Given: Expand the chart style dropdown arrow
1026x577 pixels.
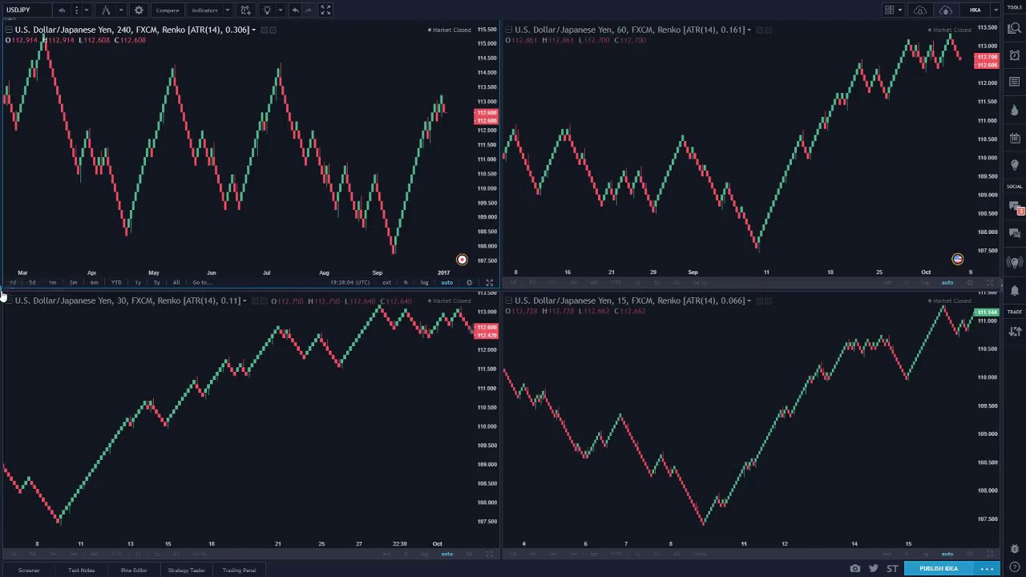Looking at the screenshot, I should click(119, 10).
